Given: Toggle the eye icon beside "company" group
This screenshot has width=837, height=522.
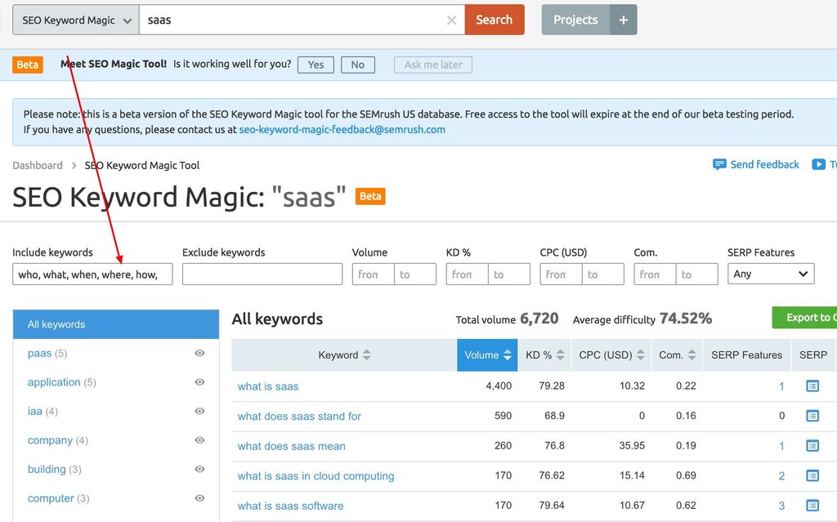Looking at the screenshot, I should [199, 440].
